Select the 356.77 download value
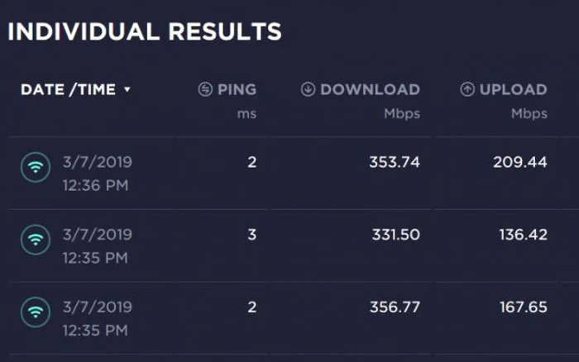Viewport: 579px width, 362px height. click(395, 307)
